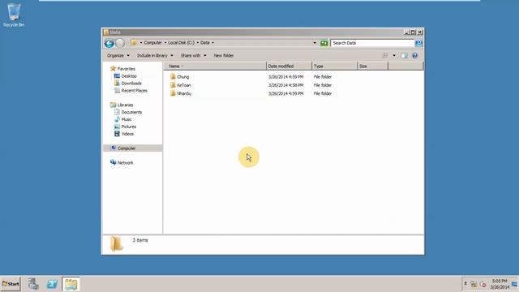Click the NhanSu folder name
The image size is (519, 292).
(x=184, y=94)
